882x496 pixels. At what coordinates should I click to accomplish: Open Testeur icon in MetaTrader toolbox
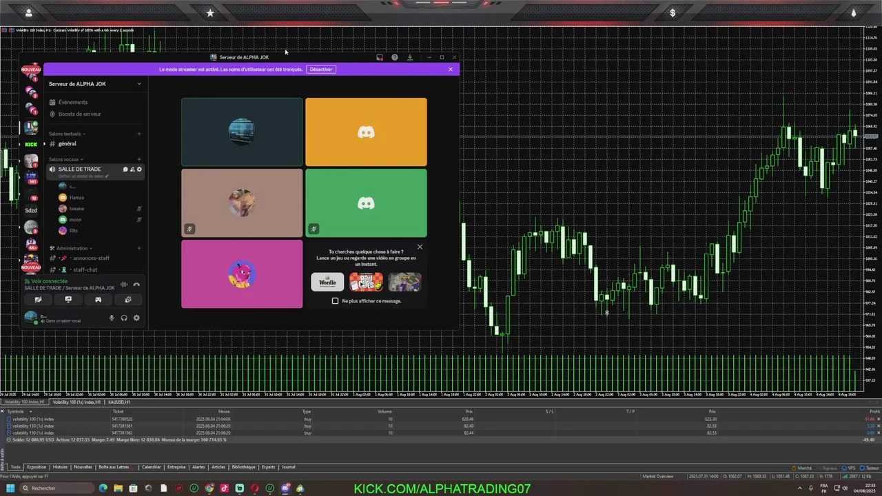(x=870, y=468)
